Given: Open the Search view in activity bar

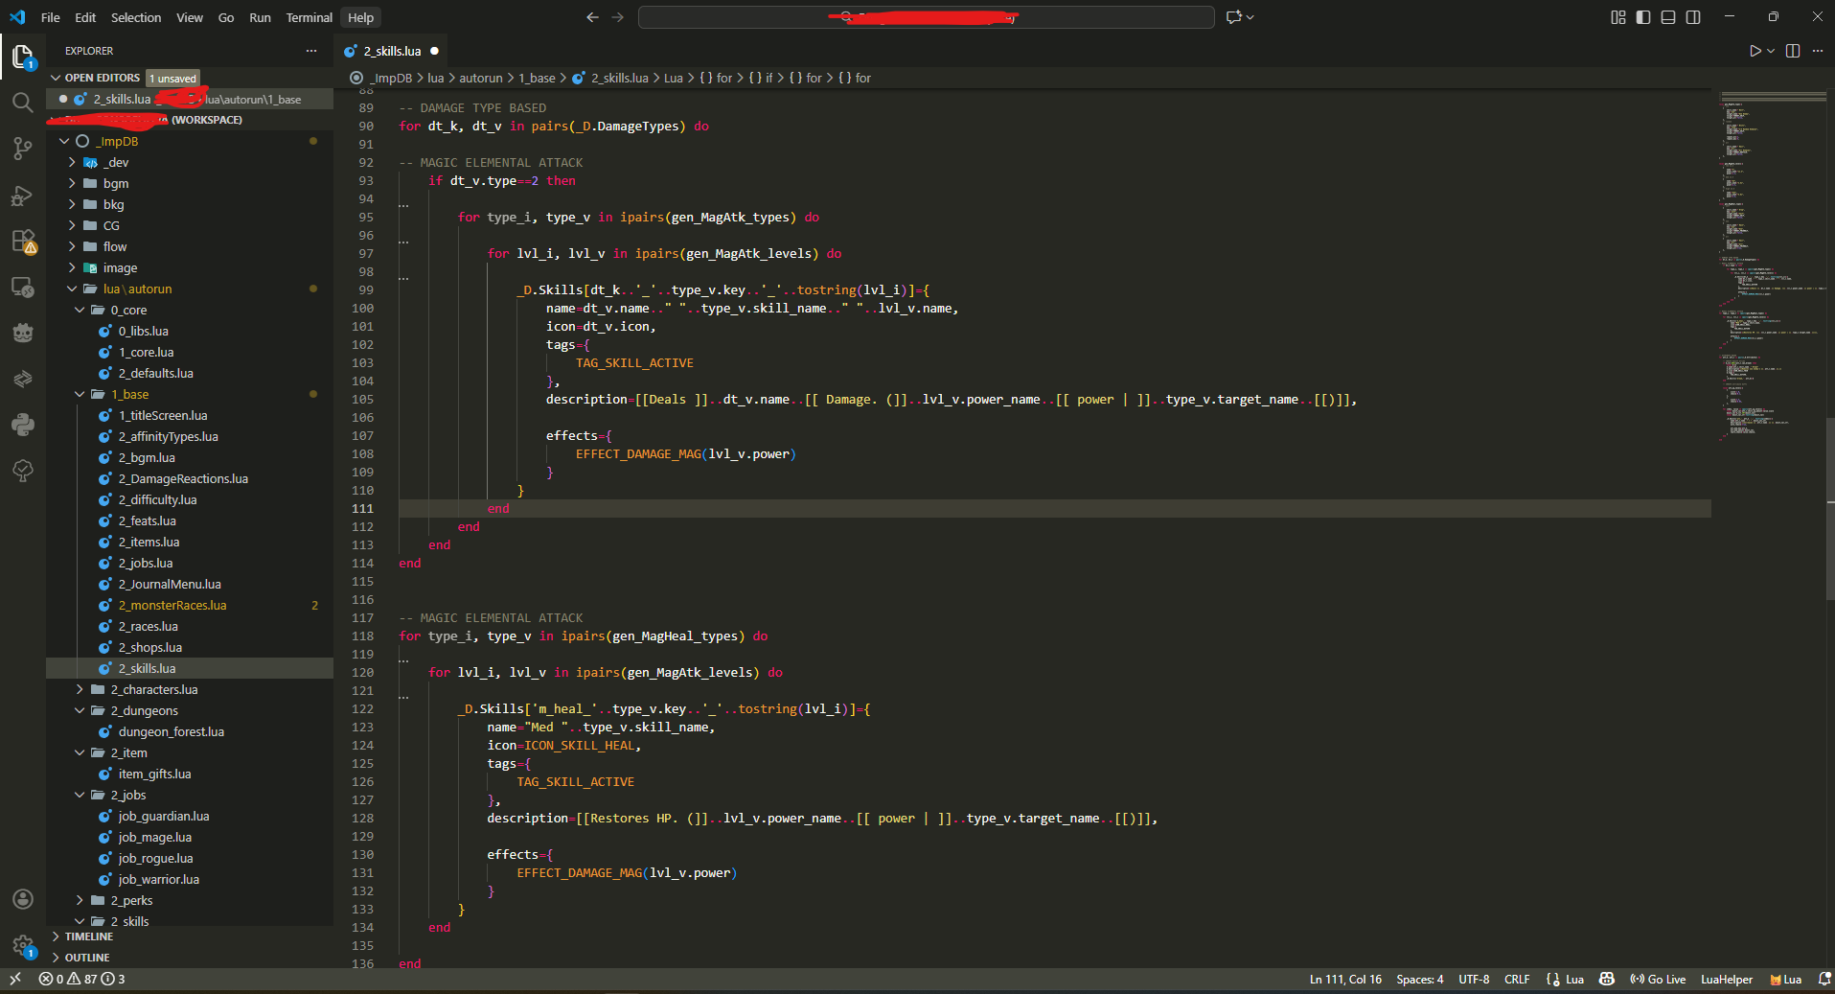Looking at the screenshot, I should pos(22,103).
